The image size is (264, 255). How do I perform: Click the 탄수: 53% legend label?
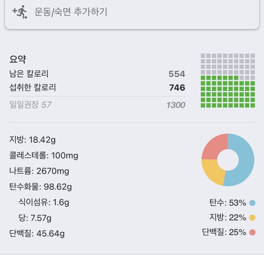228,203
